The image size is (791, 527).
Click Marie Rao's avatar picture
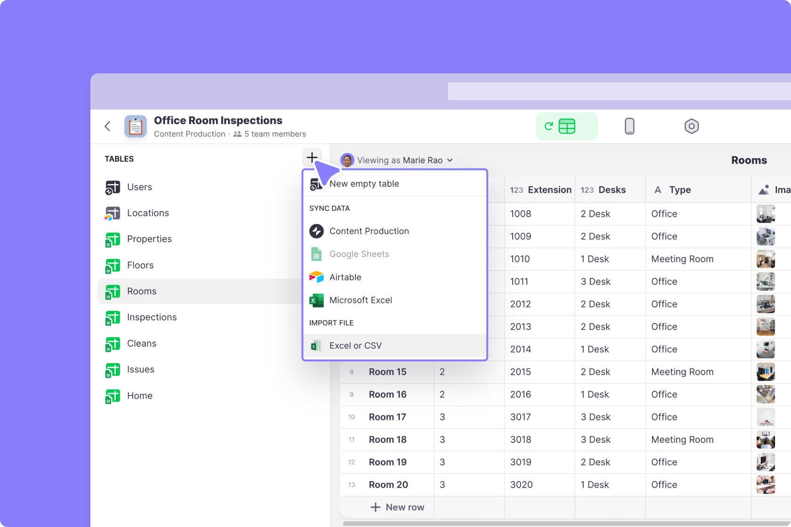(x=347, y=160)
